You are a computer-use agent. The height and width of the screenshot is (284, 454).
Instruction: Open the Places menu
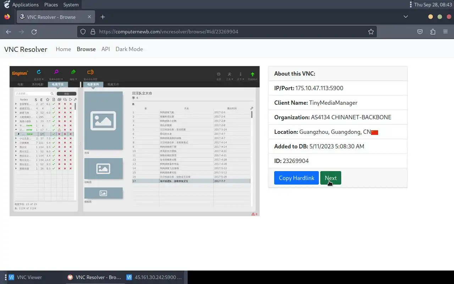51,5
